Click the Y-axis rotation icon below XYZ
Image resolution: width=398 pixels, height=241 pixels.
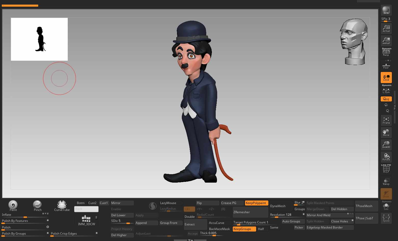pyautogui.click(x=386, y=105)
